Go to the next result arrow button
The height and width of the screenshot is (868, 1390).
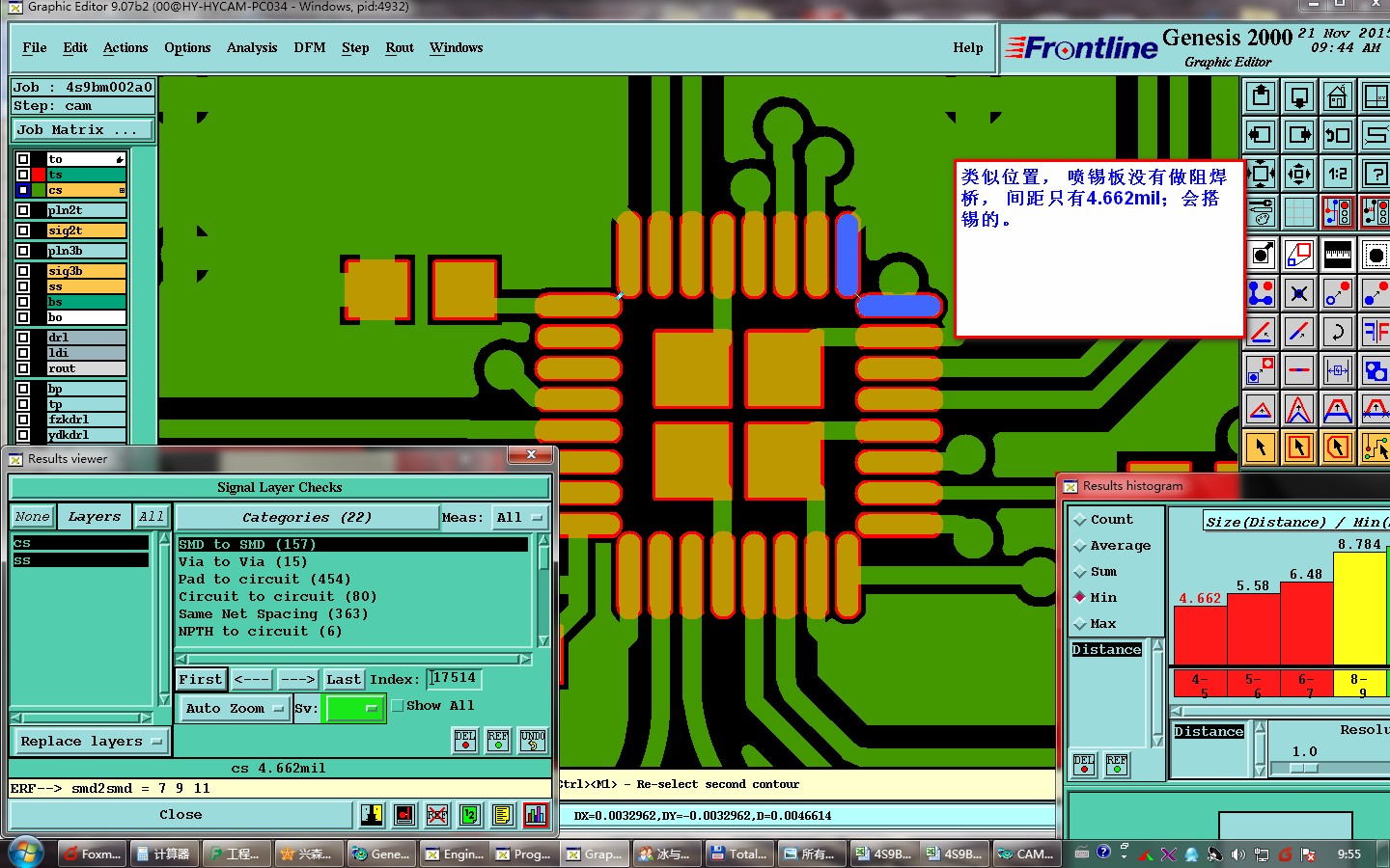point(298,680)
